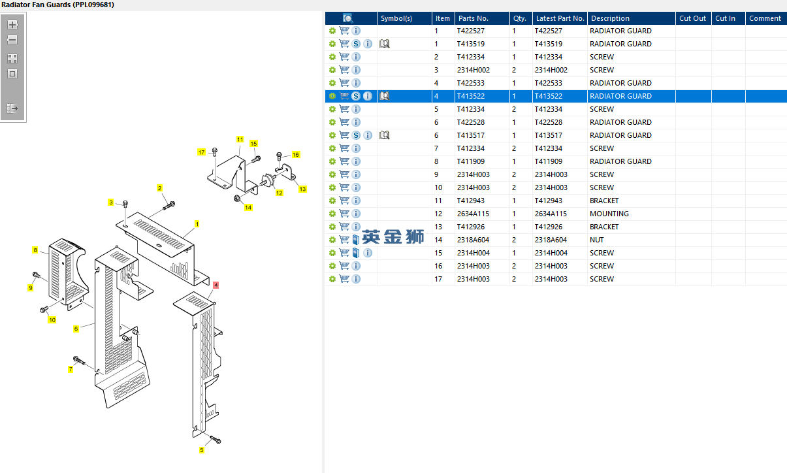
Task: Select callout 12 mounting in the diagram
Action: tap(279, 193)
